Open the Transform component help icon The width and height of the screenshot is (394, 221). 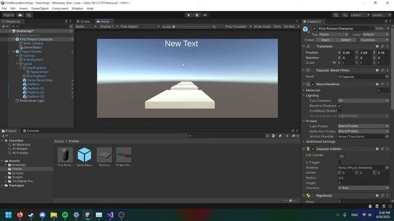377,47
